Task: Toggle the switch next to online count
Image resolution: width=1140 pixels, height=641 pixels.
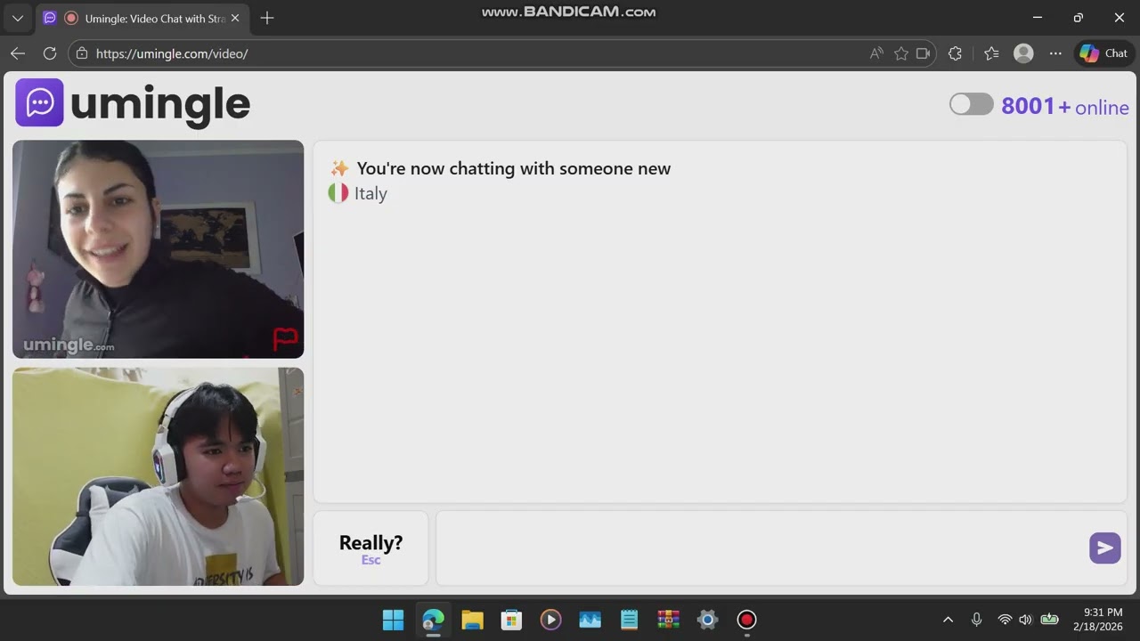Action: 971,104
